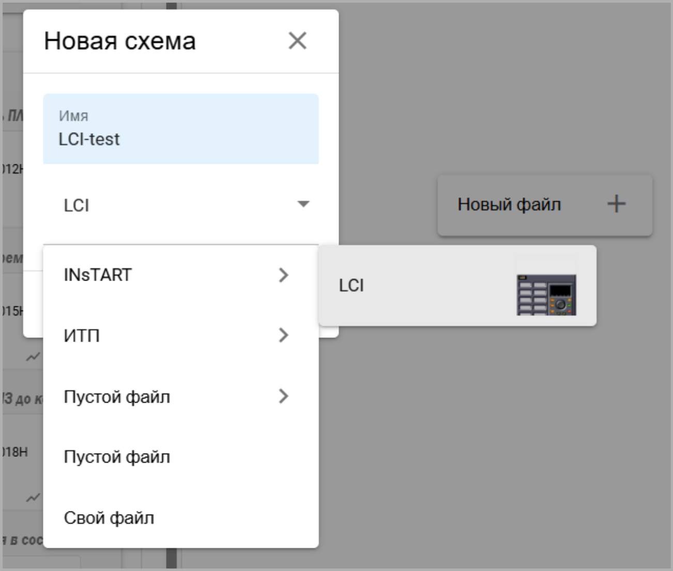Focus the Имя text field
Screen dimensions: 673x571
coord(180,139)
